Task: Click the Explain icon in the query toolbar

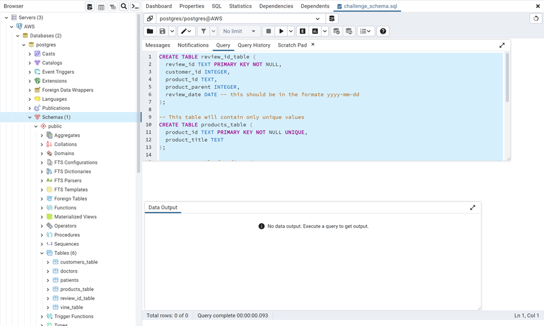Action: [x=302, y=31]
